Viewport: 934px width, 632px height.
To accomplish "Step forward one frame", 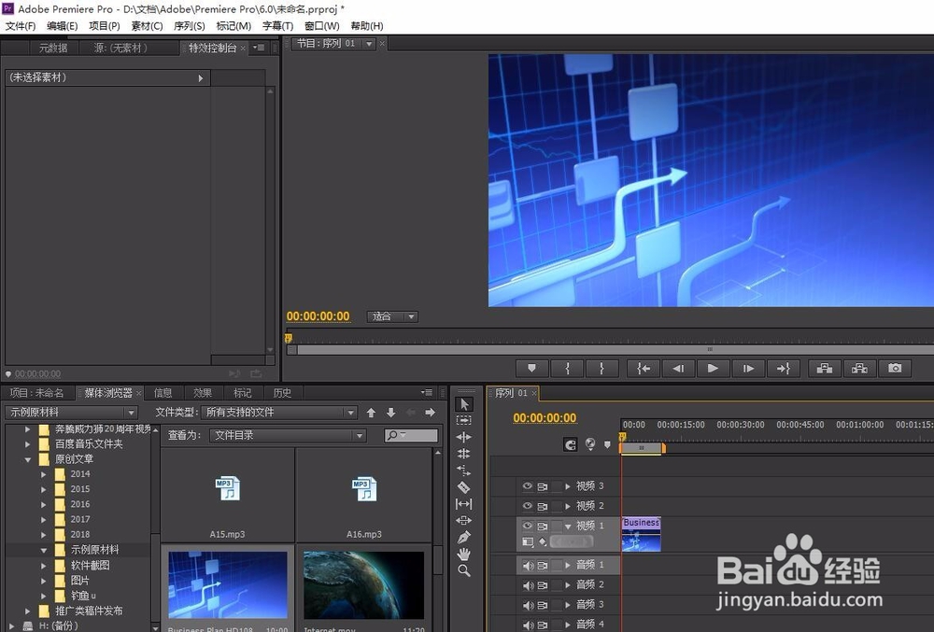I will [x=748, y=369].
